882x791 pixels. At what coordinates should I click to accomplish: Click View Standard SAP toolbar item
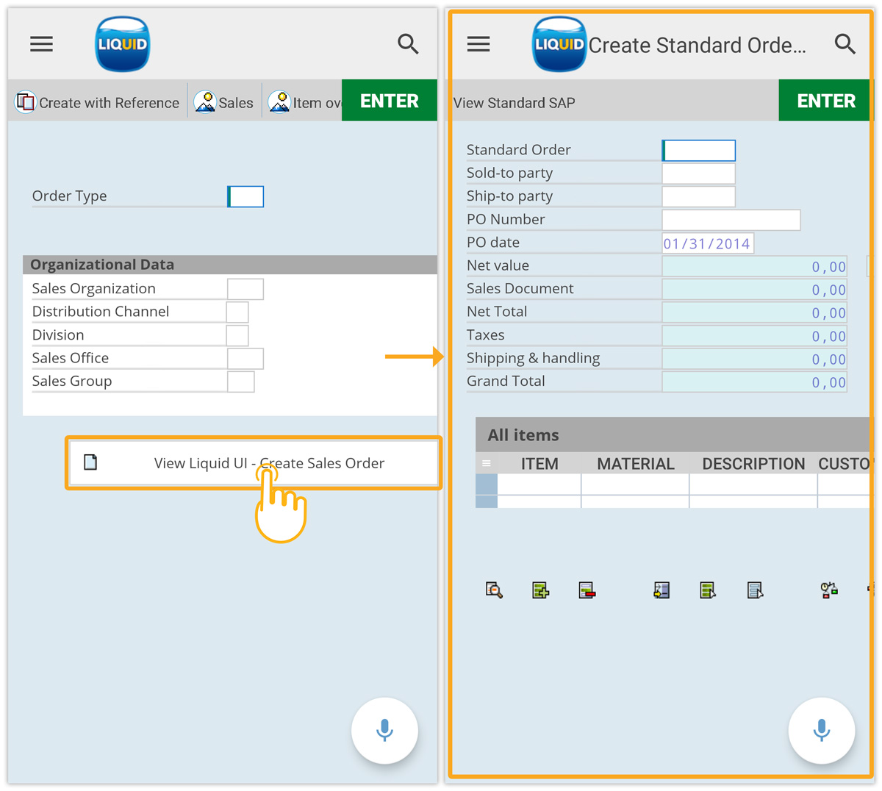click(514, 103)
